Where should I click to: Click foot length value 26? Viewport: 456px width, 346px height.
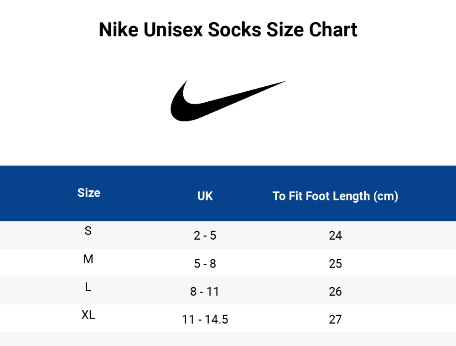pos(335,292)
